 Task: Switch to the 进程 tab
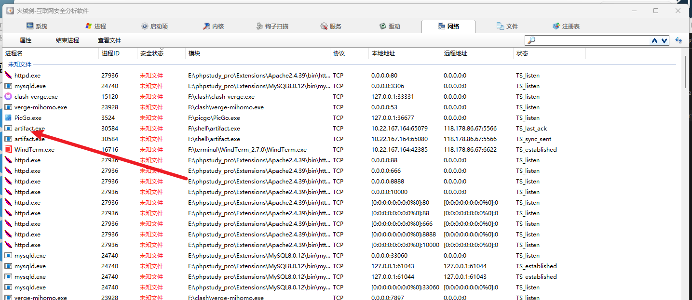pos(95,26)
